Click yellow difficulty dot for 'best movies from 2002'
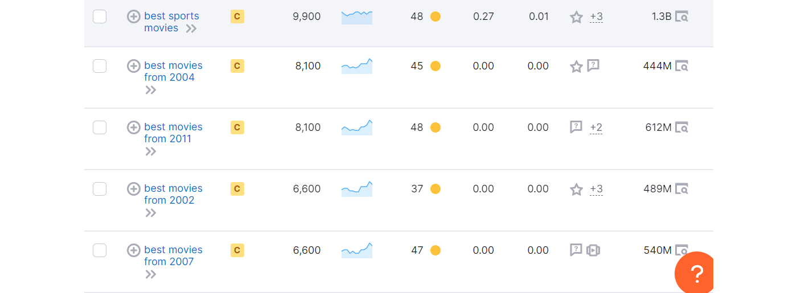Image resolution: width=797 pixels, height=293 pixels. [436, 189]
